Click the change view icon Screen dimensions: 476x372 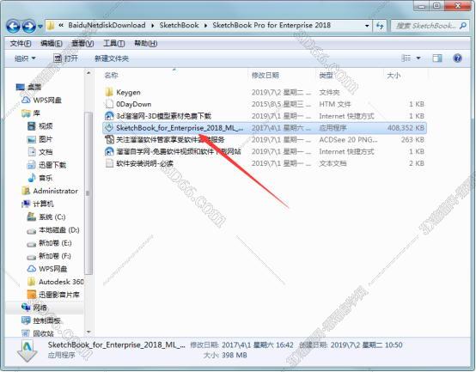pyautogui.click(x=406, y=58)
